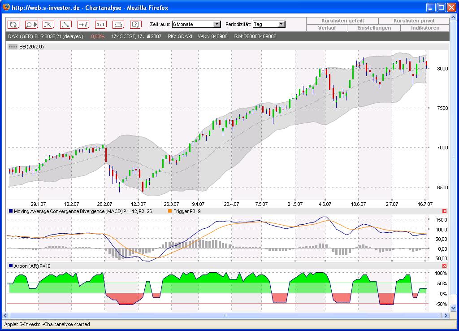This screenshot has height=331, width=459.
Task: Close the Aroon indicator panel
Action: tap(444, 266)
